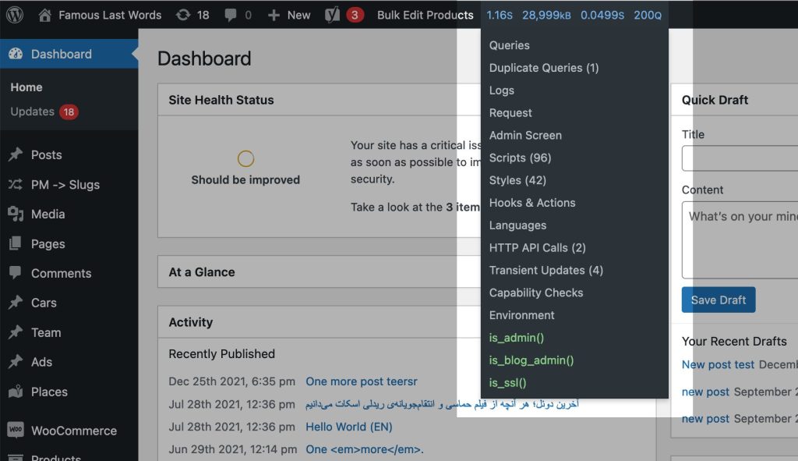Open the site home icon
798x461 pixels.
pyautogui.click(x=44, y=15)
